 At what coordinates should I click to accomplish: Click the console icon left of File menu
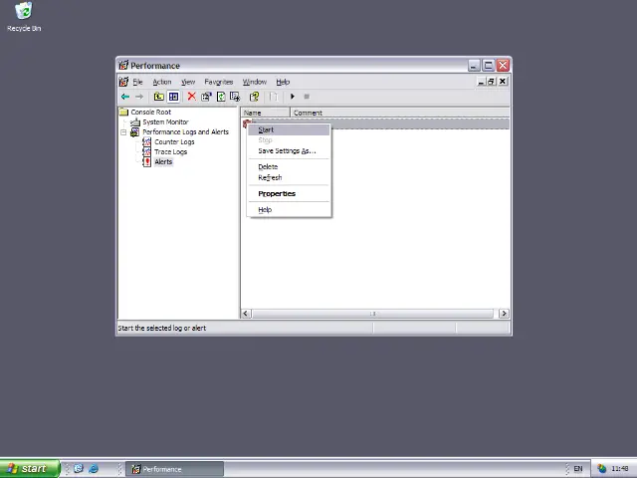coord(123,82)
